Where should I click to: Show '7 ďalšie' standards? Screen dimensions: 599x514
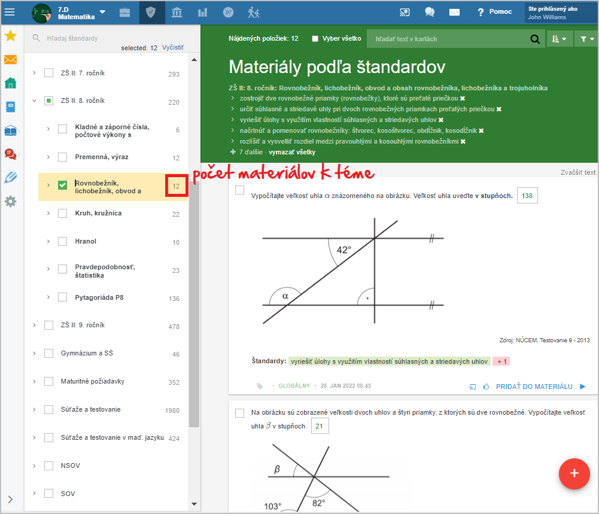pos(247,152)
